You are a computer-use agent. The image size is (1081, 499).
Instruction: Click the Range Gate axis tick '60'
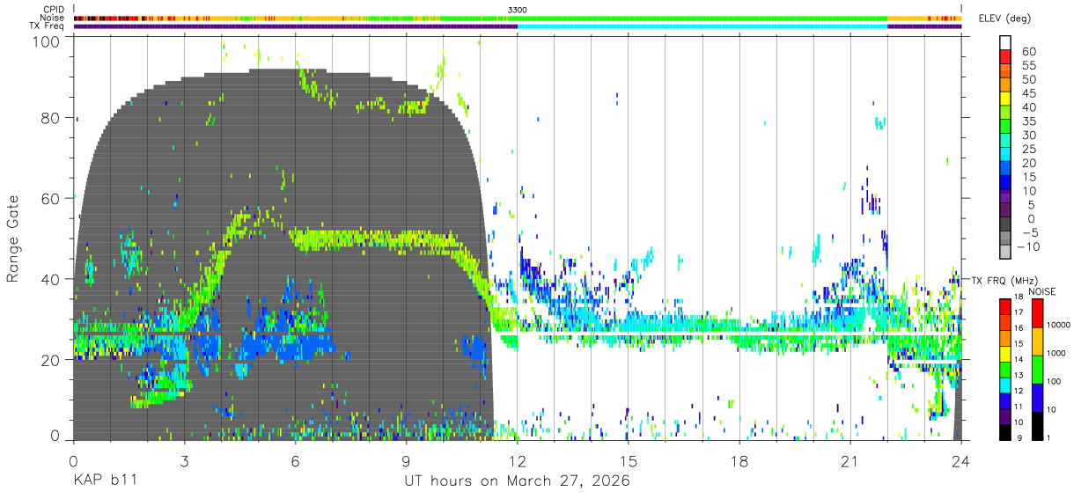click(51, 199)
